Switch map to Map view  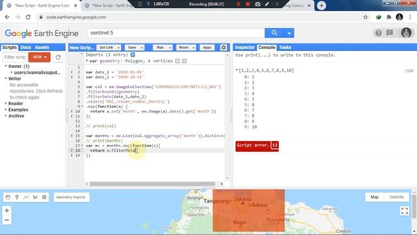point(375,197)
